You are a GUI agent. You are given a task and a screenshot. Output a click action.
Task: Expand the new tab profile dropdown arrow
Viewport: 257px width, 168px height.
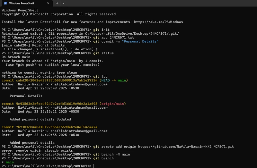point(63,3)
